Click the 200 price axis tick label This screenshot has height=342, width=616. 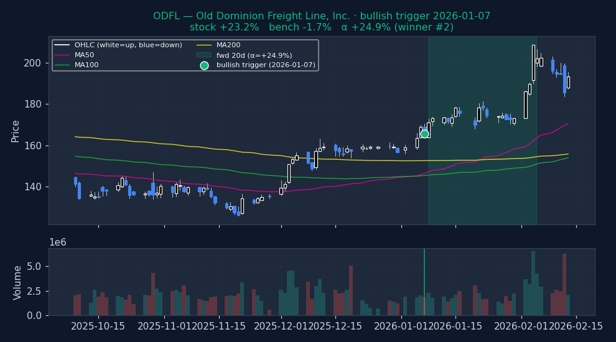coord(33,63)
